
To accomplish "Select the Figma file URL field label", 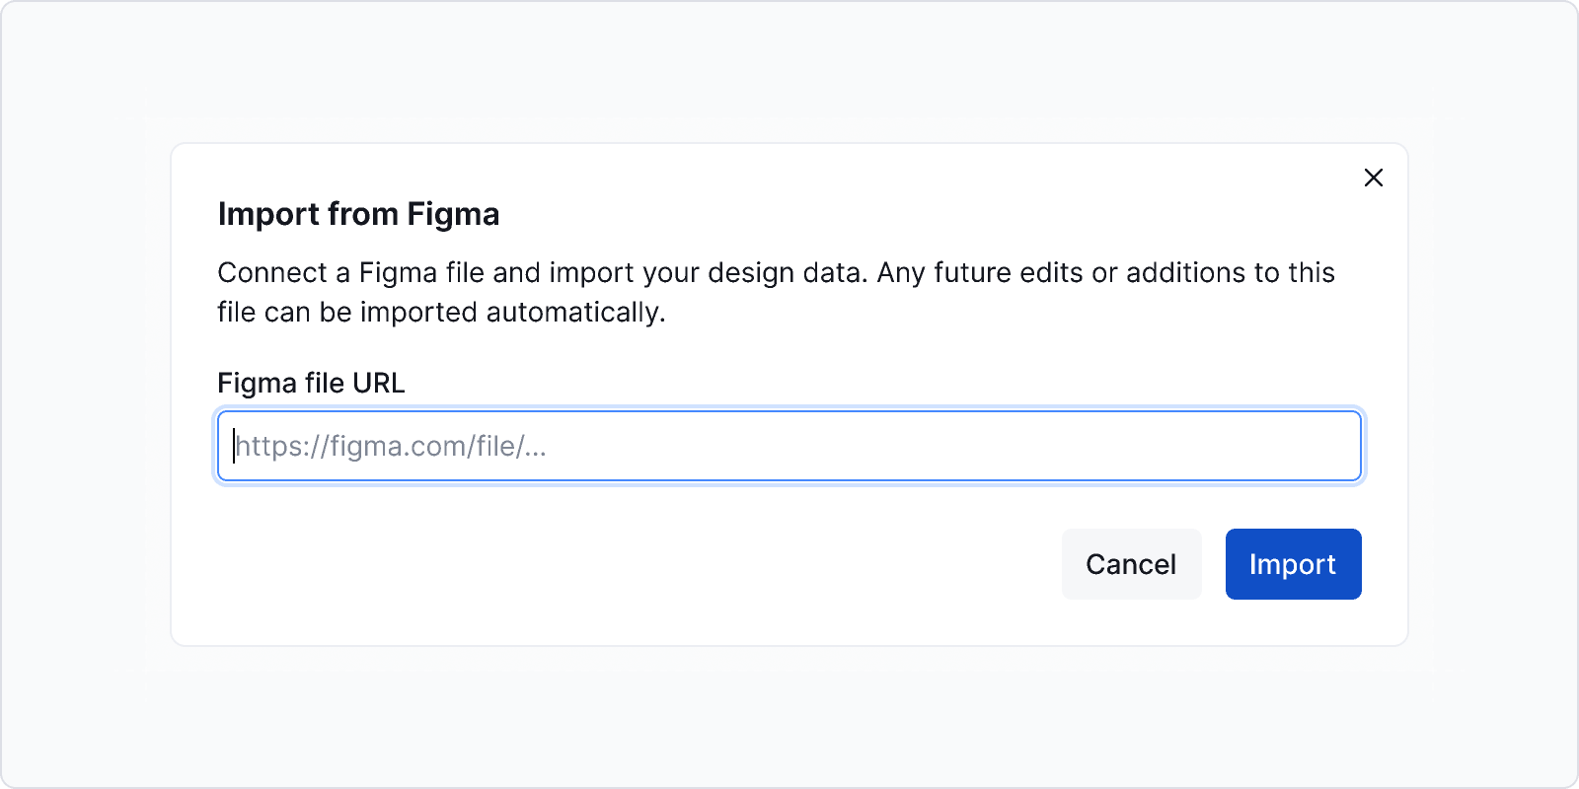I will coord(310,383).
